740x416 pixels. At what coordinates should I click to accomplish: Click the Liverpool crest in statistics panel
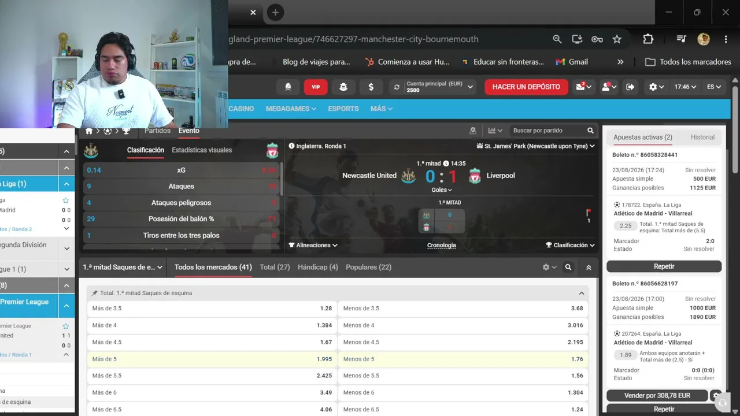[x=272, y=151]
